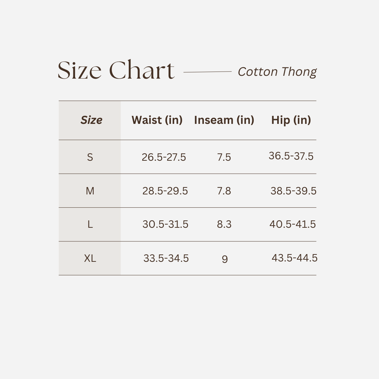Image resolution: width=379 pixels, height=379 pixels.
Task: Select the Hip (in) column header
Action: point(291,120)
